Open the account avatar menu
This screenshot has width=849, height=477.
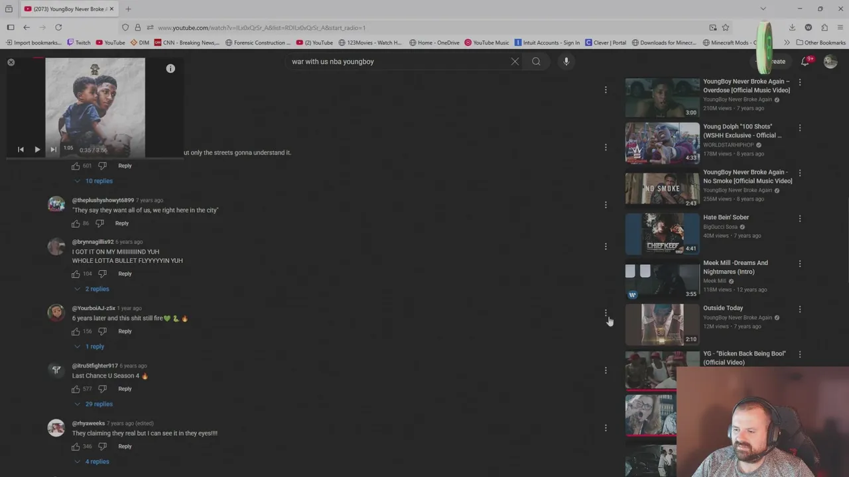click(830, 62)
